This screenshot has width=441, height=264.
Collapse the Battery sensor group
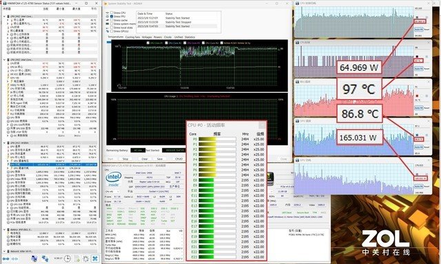click(x=5, y=230)
